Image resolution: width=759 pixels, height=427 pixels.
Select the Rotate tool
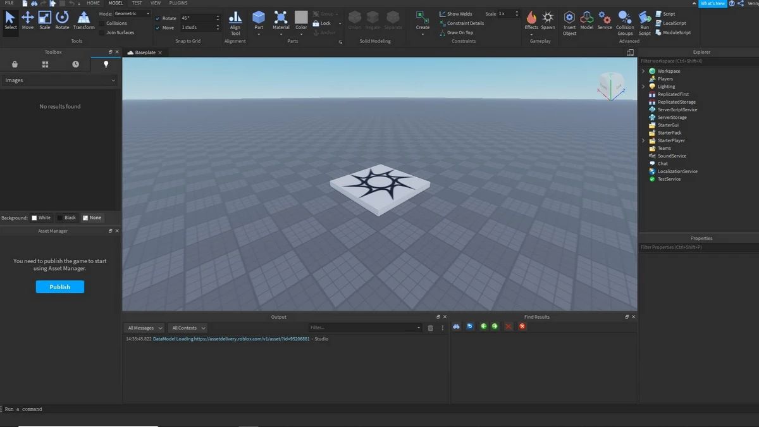click(62, 20)
